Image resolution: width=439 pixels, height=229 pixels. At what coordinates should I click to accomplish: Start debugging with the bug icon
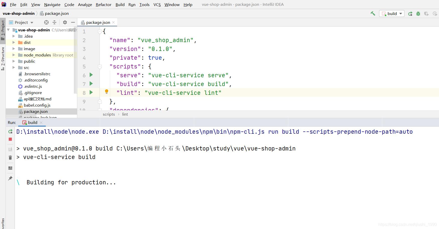418,14
